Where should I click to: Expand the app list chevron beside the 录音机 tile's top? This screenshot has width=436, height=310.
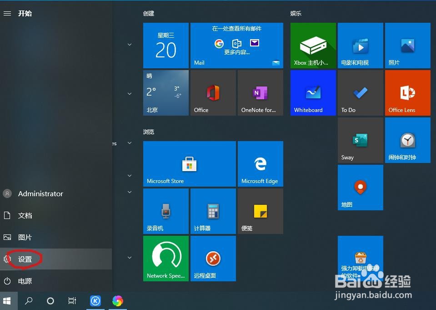(130, 192)
